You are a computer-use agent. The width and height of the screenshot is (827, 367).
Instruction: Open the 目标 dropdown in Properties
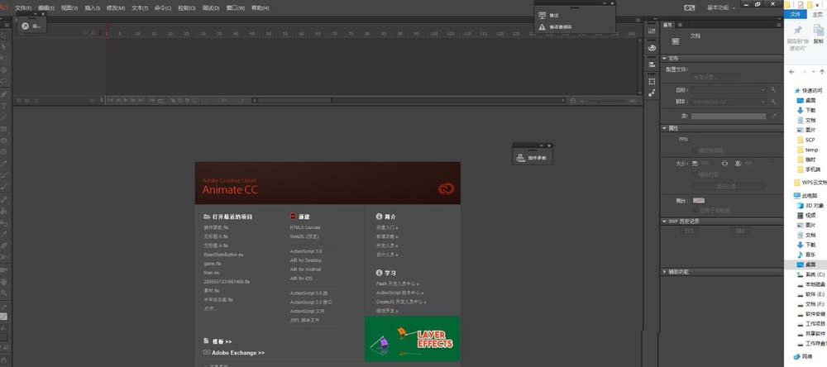(729, 90)
